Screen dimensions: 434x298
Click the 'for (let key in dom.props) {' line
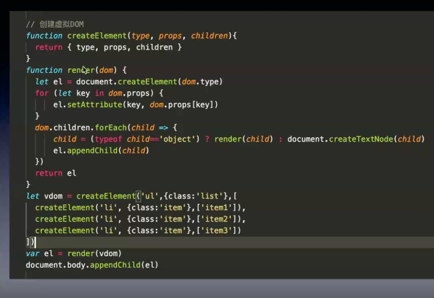click(x=99, y=93)
